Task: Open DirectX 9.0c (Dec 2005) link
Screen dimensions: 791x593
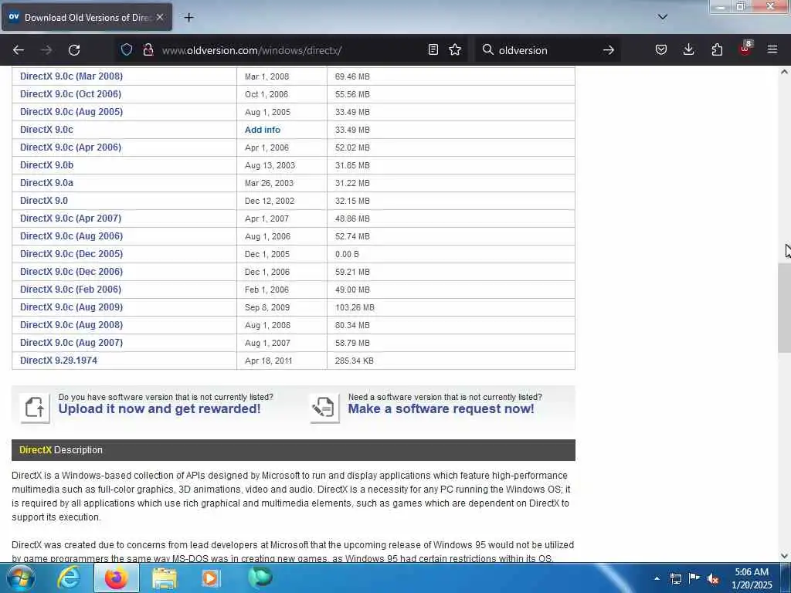Action: pos(71,253)
